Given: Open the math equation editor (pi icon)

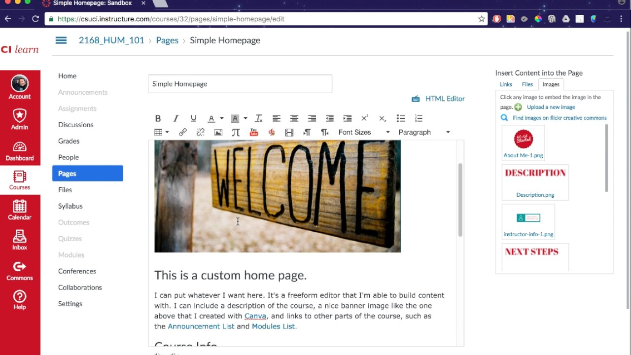Looking at the screenshot, I should point(236,132).
